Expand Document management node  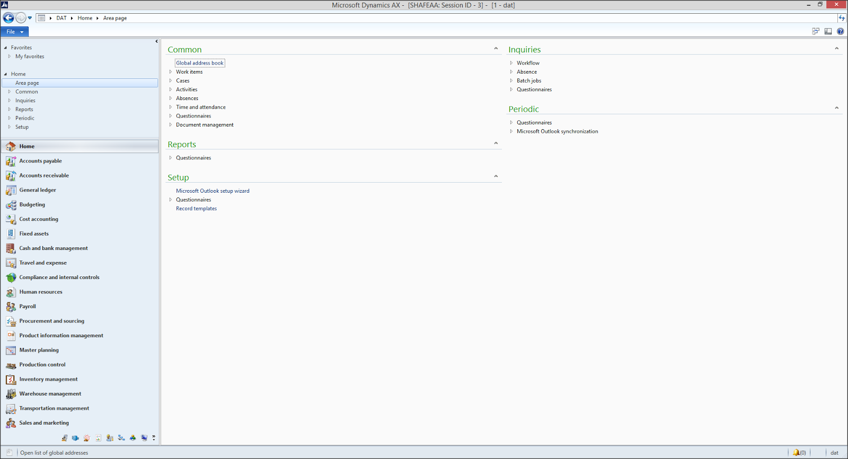click(x=171, y=125)
